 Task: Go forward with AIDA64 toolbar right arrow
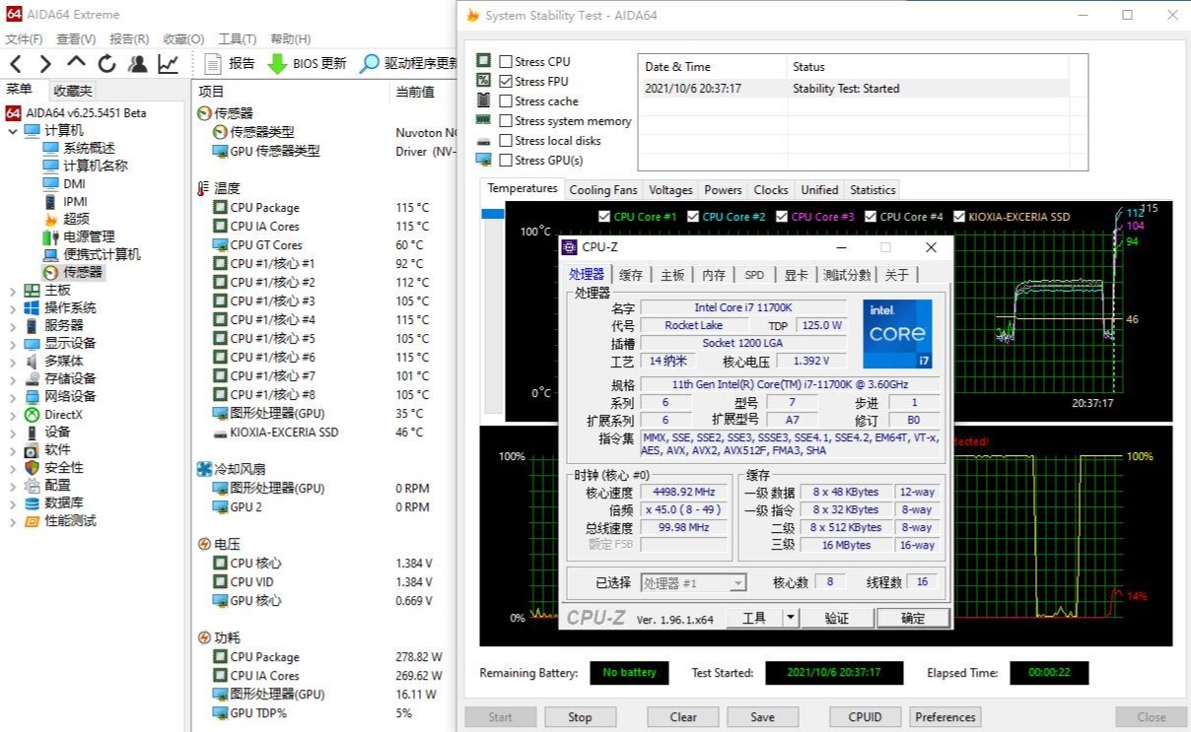[45, 64]
